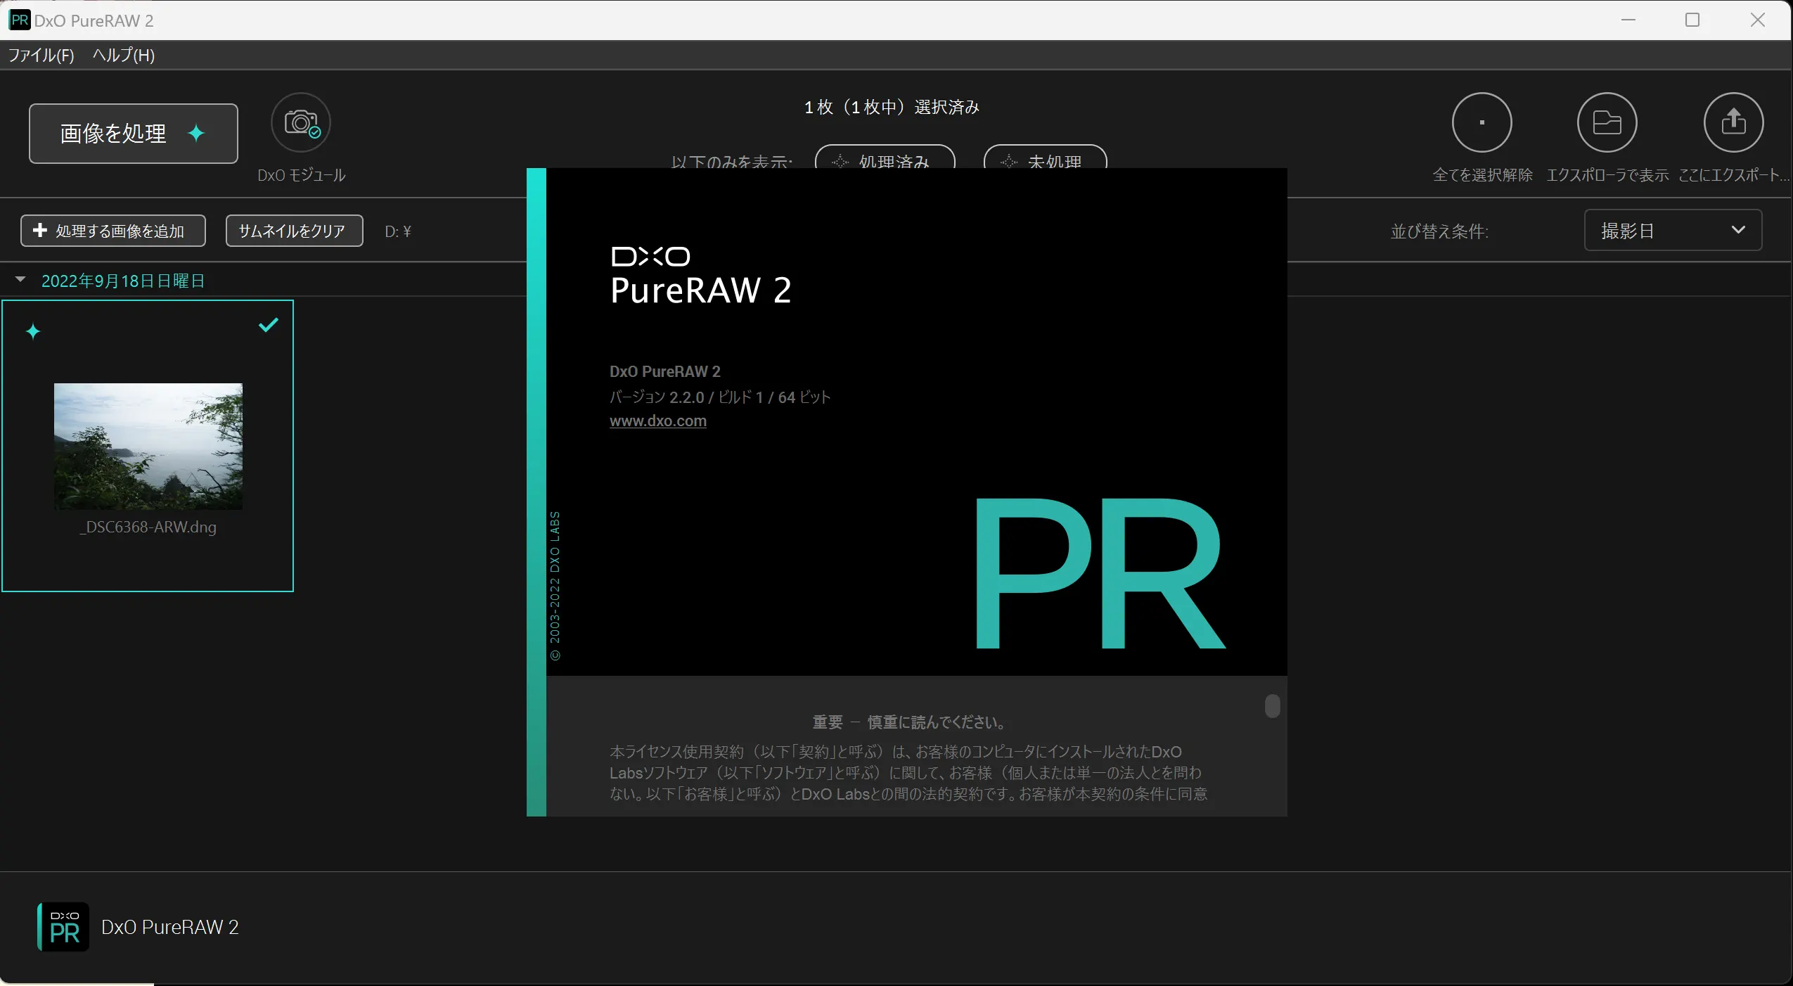The image size is (1793, 986).
Task: Open the www.dxo.com link
Action: (657, 421)
